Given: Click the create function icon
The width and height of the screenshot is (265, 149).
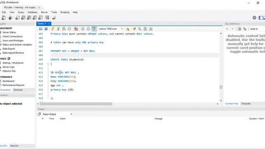Looking at the screenshot, I should click(x=41, y=18).
